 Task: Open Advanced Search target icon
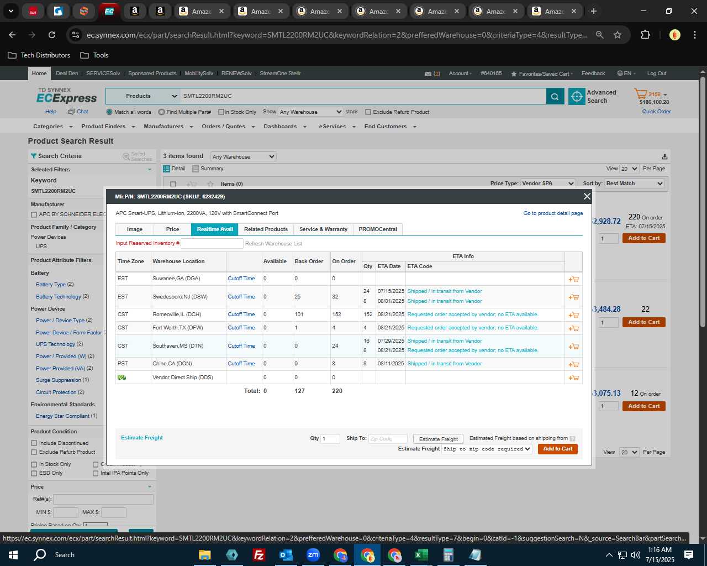(x=577, y=96)
